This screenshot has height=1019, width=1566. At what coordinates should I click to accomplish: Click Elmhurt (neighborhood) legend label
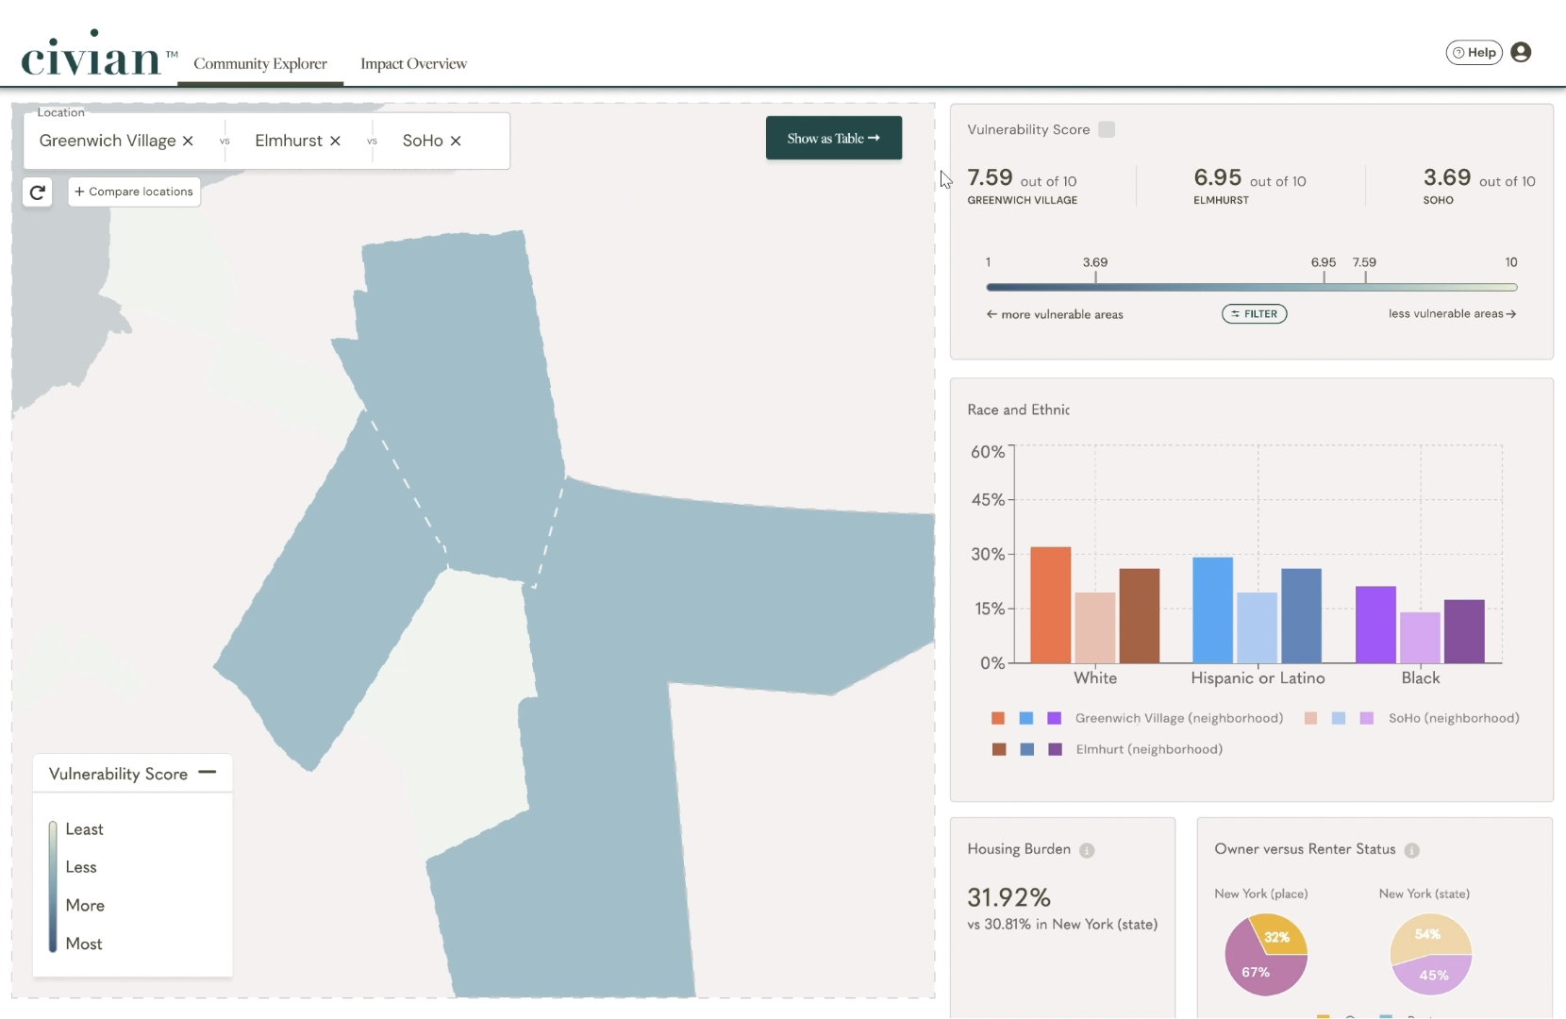click(x=1149, y=749)
